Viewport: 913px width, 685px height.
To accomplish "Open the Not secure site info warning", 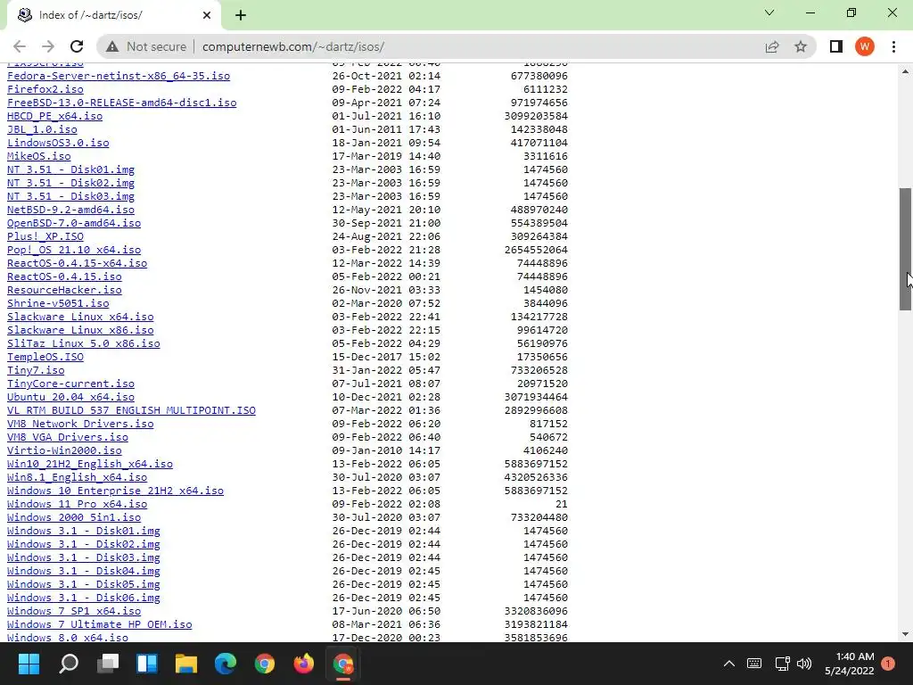I will pos(146,46).
